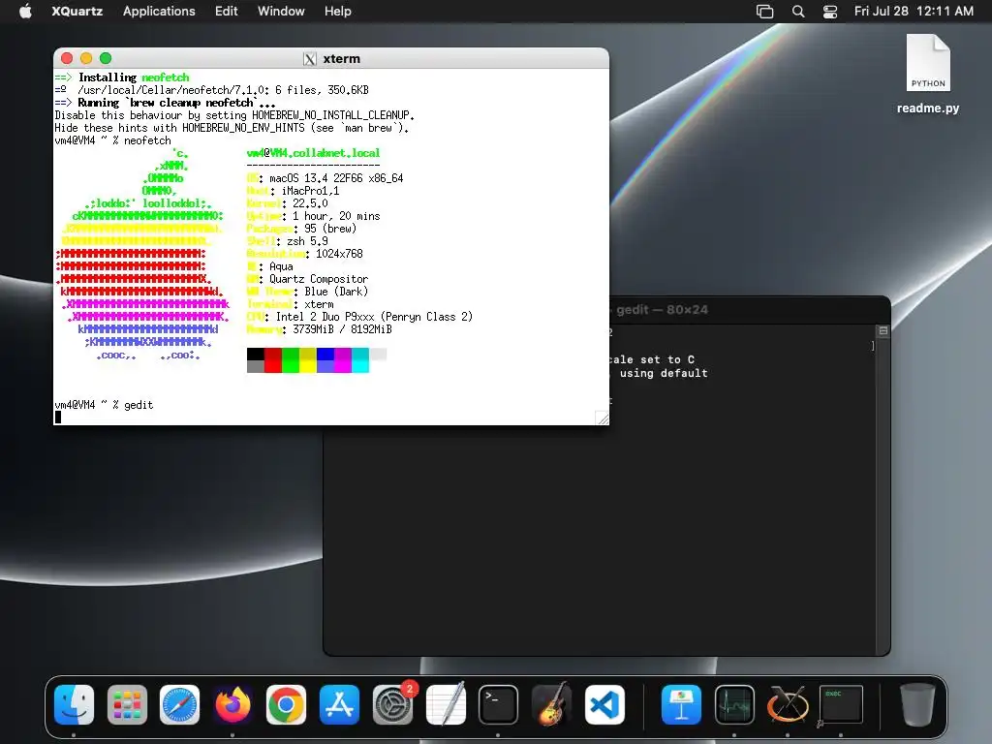992x744 pixels.
Task: Show the date and time panel
Action: 914,12
